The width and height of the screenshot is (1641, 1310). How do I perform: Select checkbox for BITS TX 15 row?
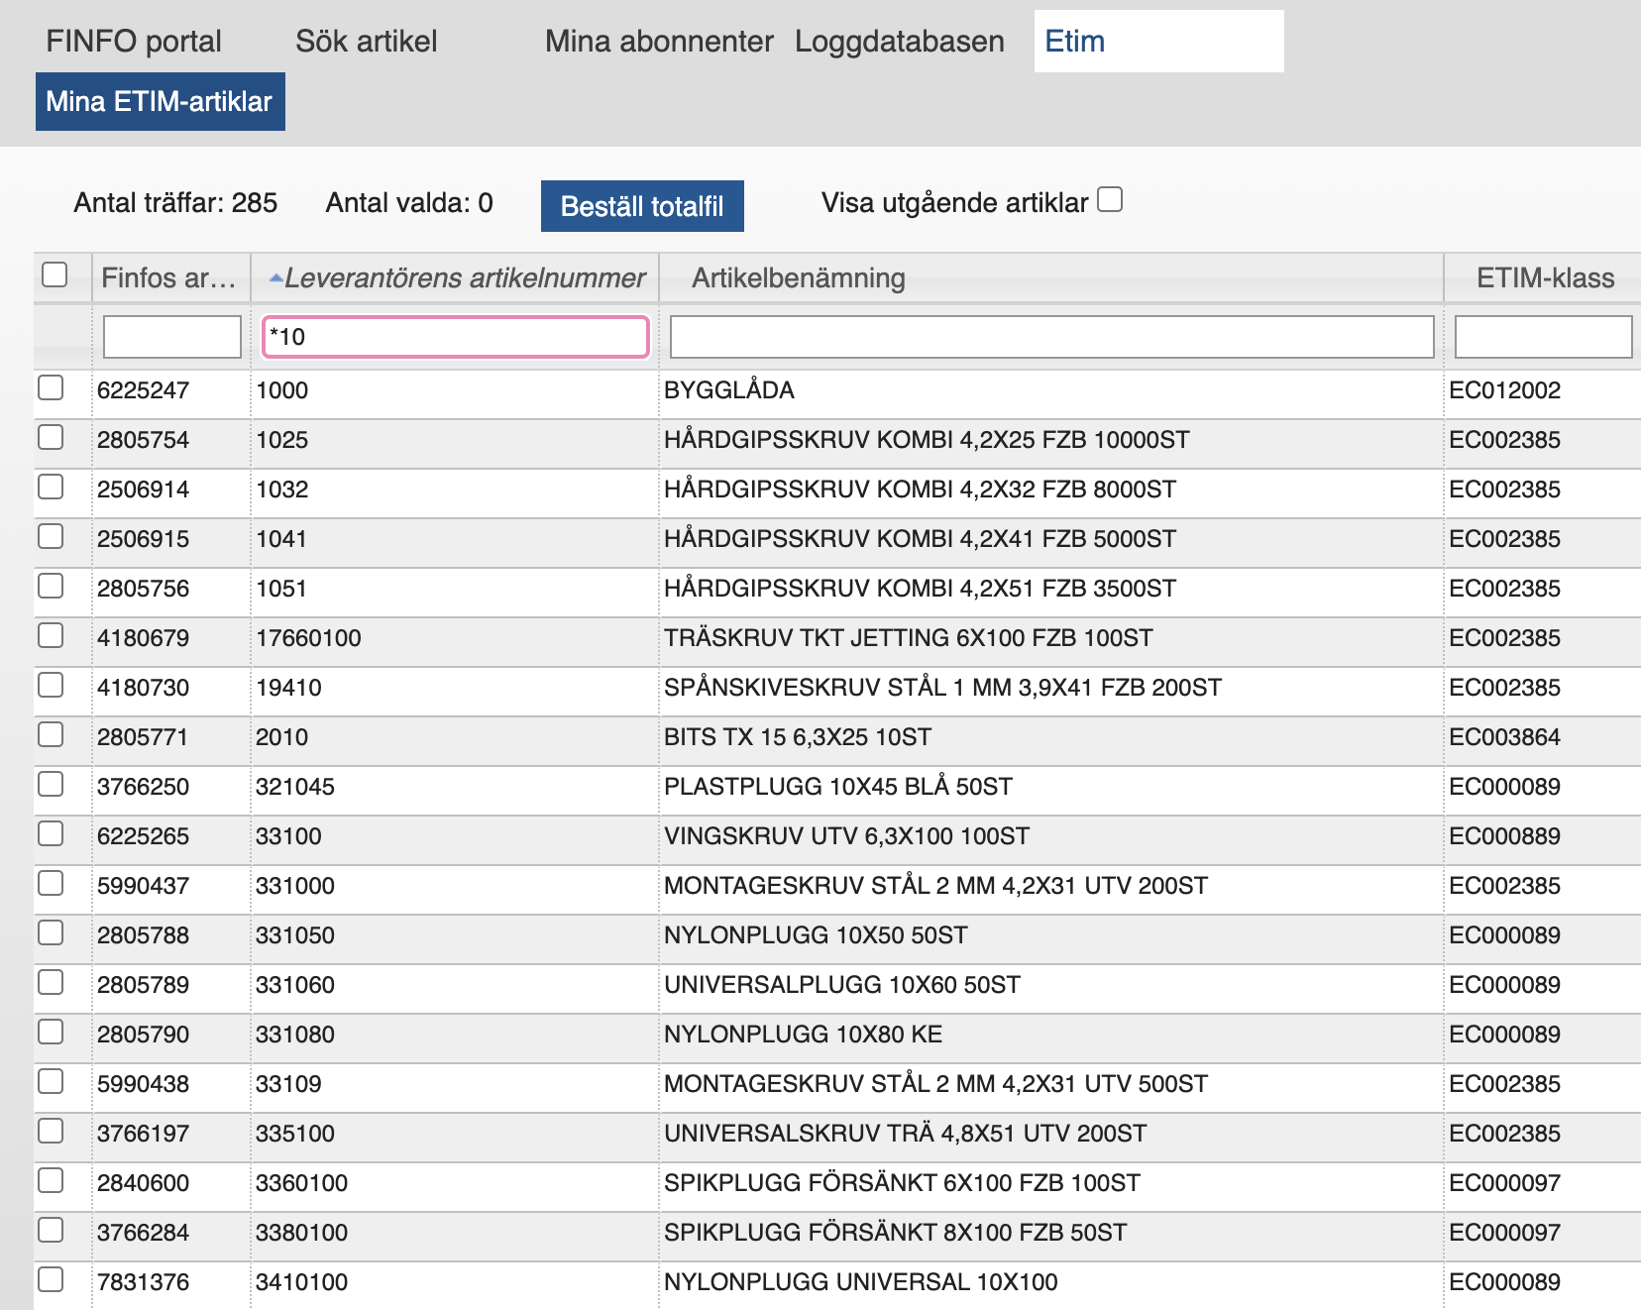click(51, 735)
